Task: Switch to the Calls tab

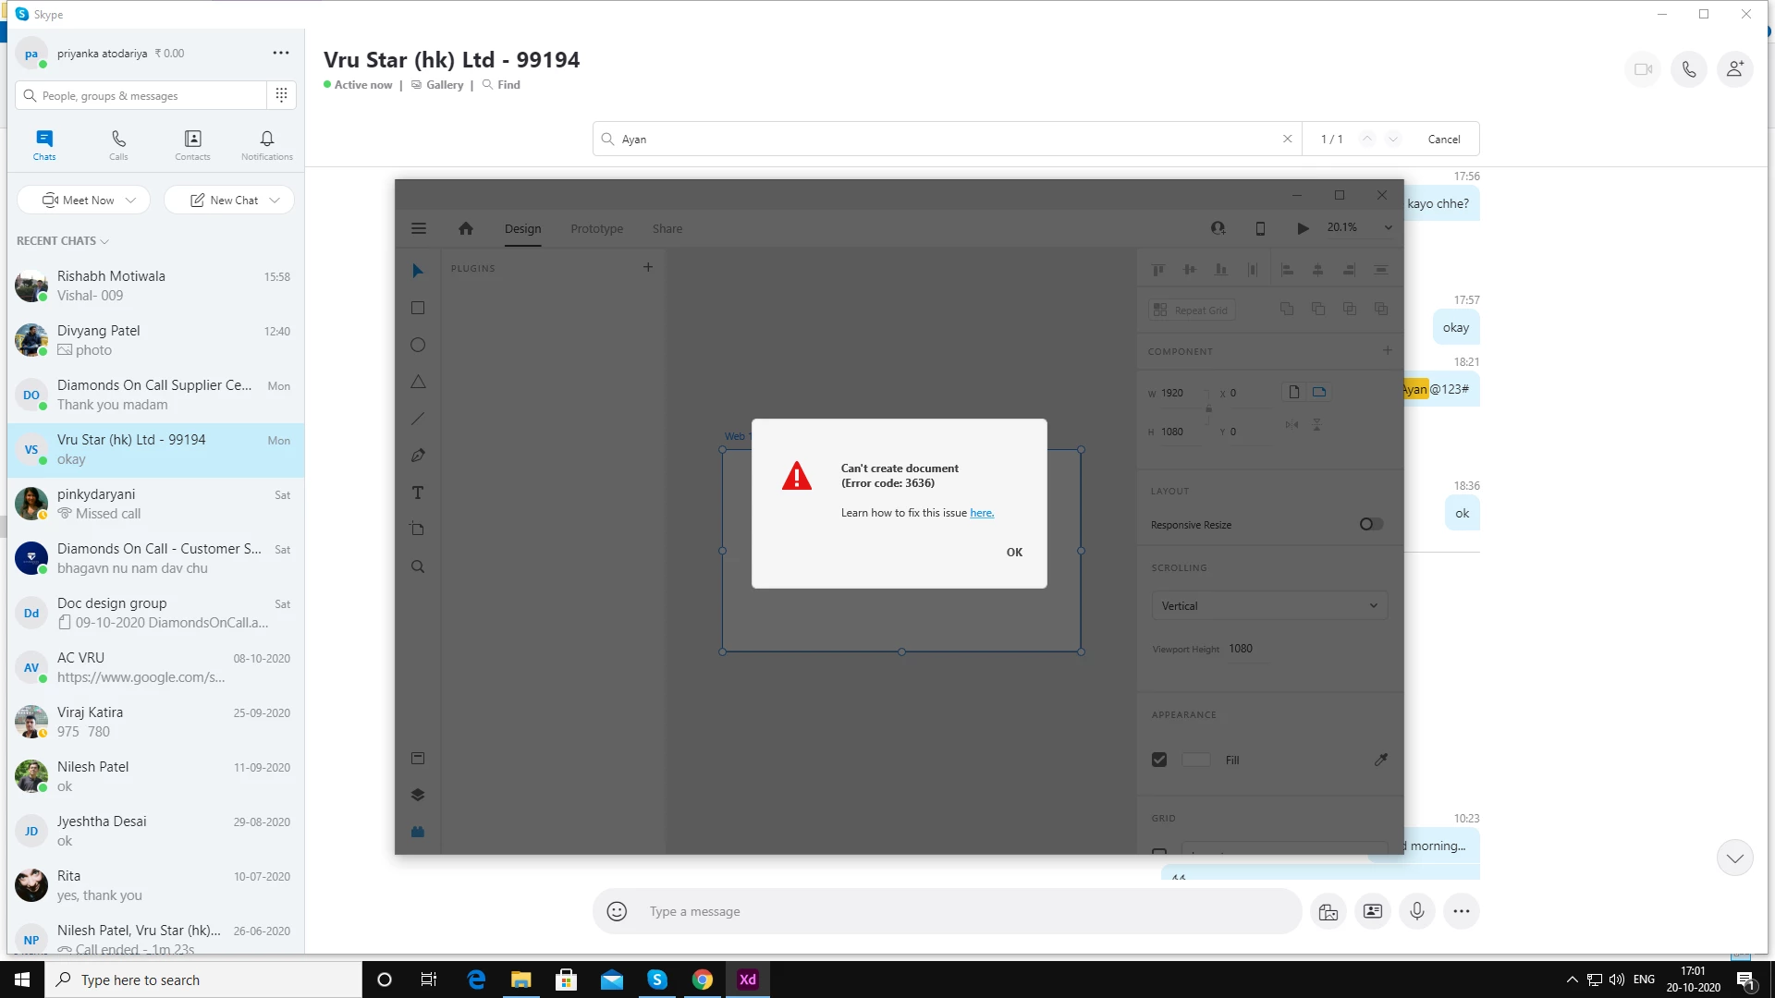Action: [118, 144]
